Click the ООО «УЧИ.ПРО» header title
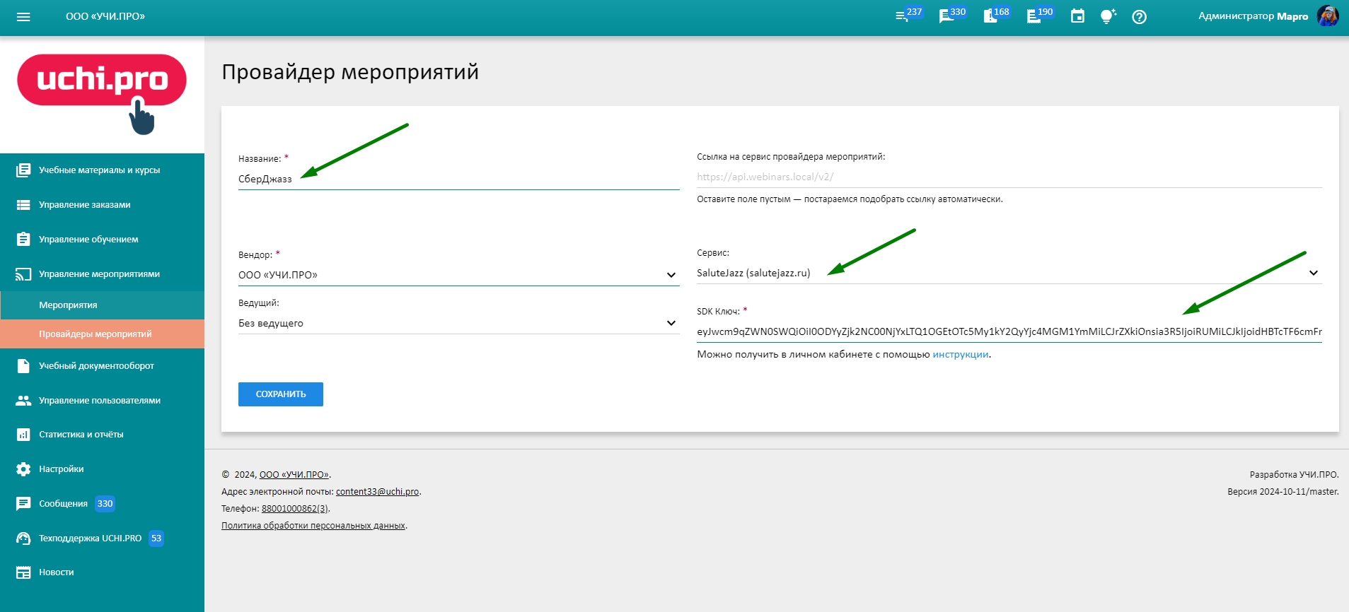The width and height of the screenshot is (1349, 612). (x=105, y=16)
